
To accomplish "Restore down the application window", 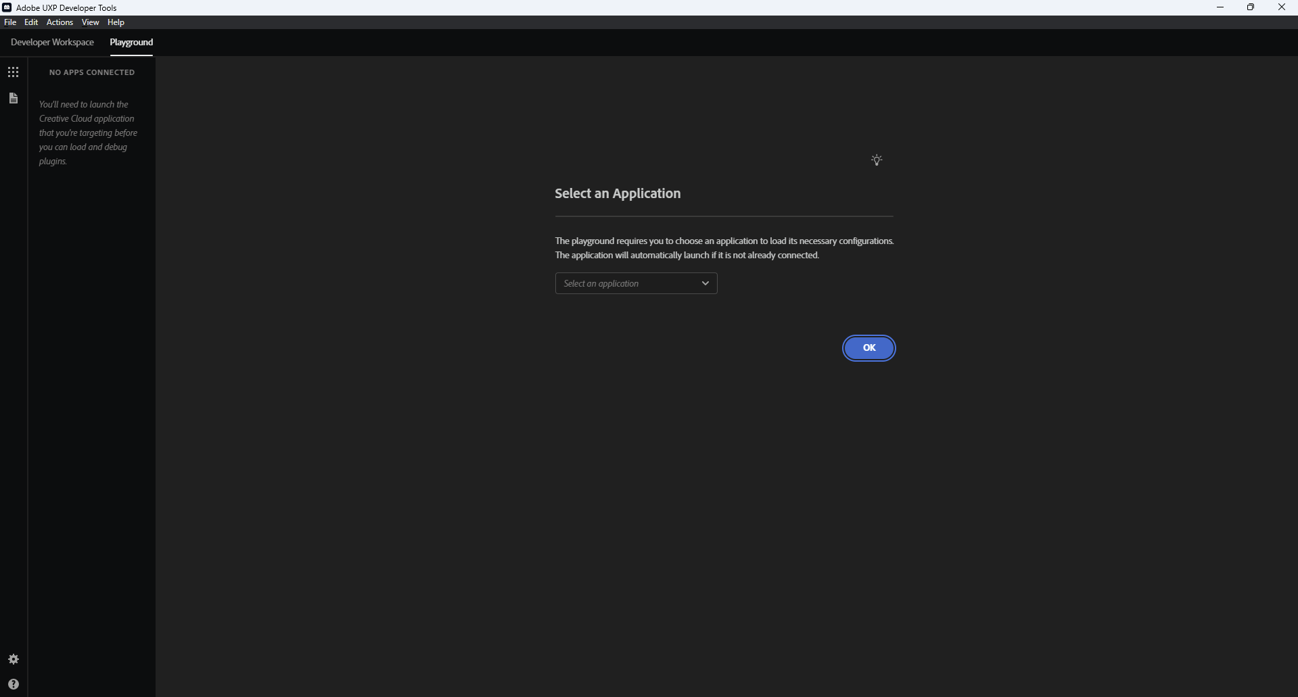I will [x=1251, y=7].
